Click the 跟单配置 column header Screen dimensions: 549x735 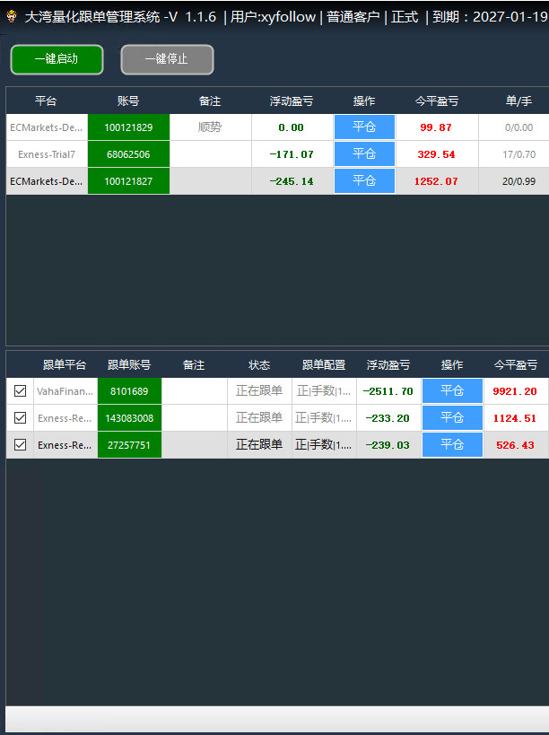(324, 364)
